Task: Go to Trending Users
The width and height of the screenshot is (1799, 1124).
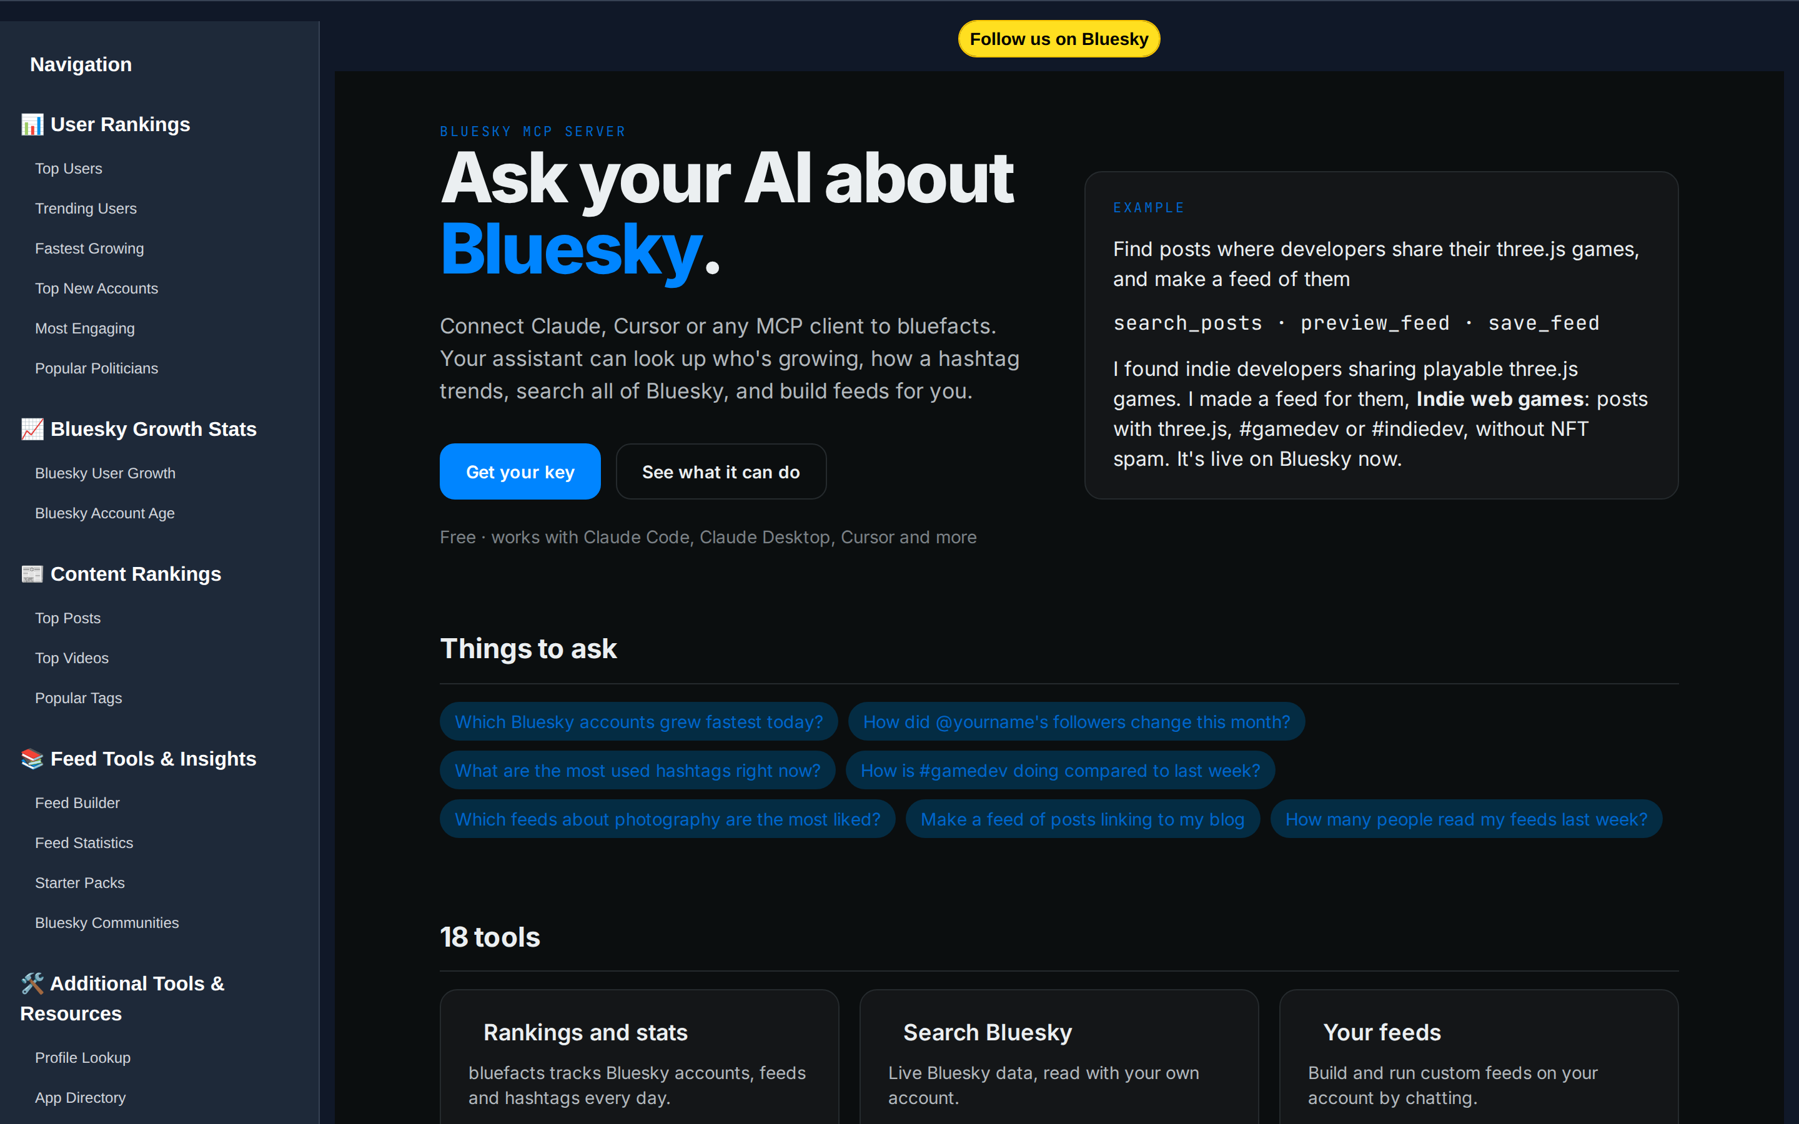Action: point(86,208)
